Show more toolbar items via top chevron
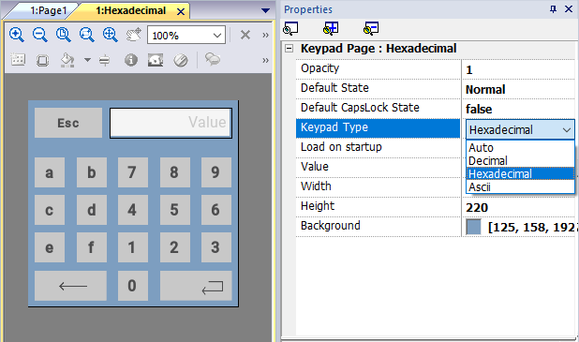The image size is (579, 342). (x=265, y=35)
